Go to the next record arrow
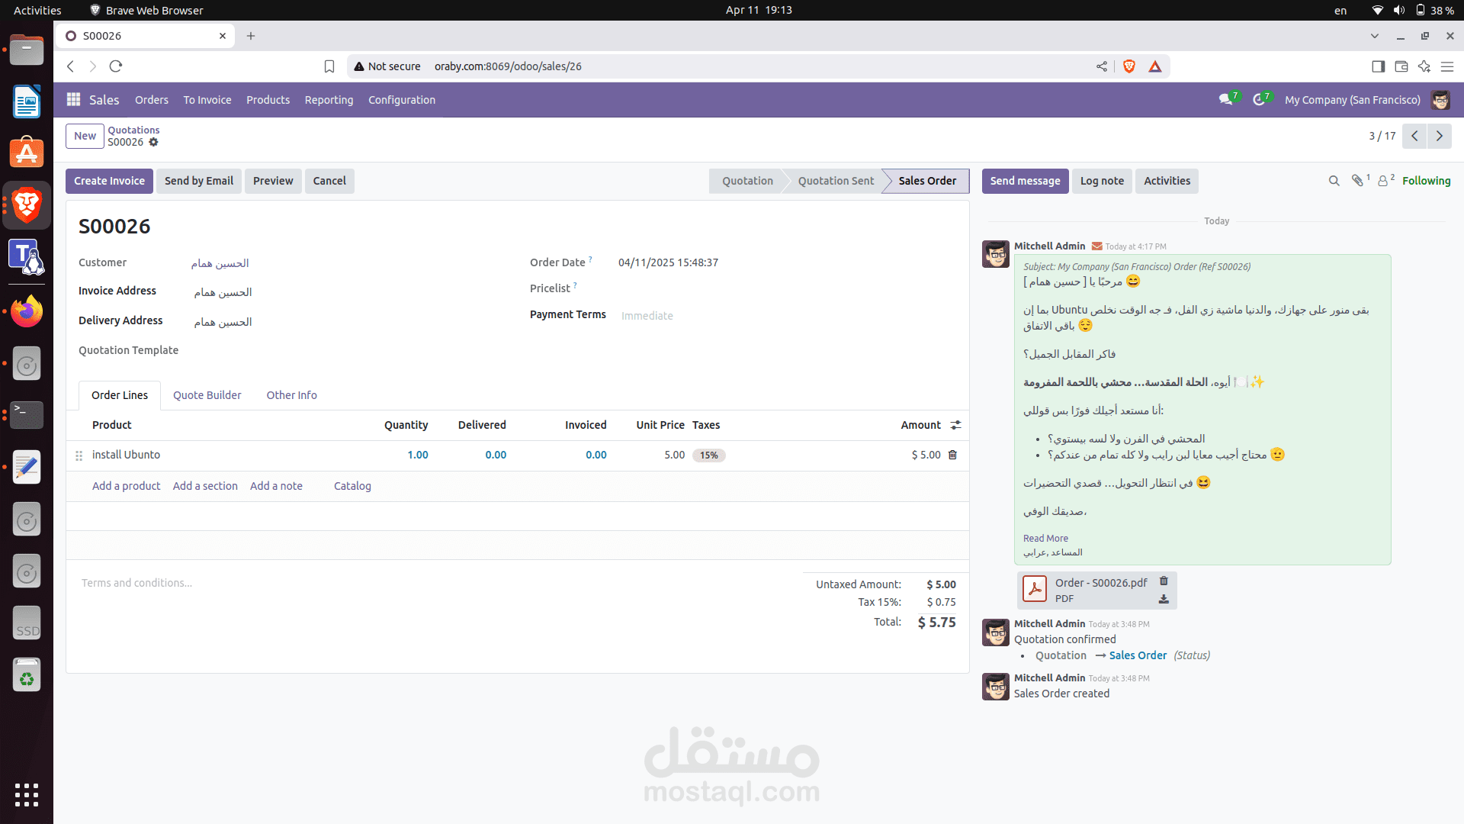1464x824 pixels. pyautogui.click(x=1440, y=136)
